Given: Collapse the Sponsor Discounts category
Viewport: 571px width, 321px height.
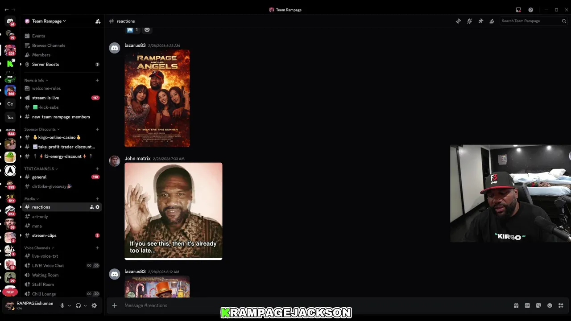Looking at the screenshot, I should (42, 129).
